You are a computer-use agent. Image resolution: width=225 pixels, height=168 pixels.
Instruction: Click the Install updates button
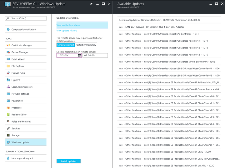coord(68,161)
